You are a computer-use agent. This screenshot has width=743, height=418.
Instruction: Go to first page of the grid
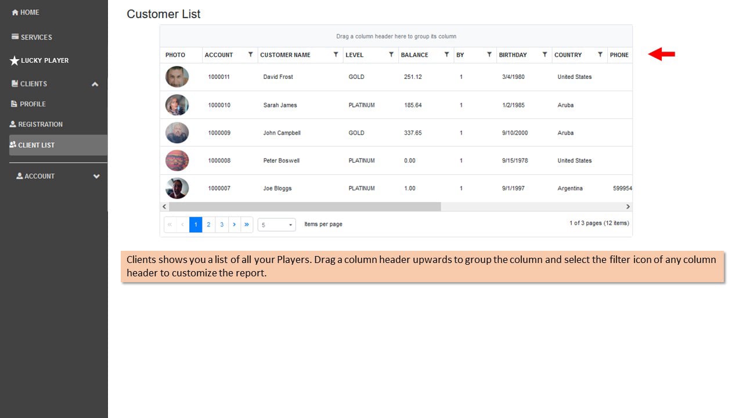click(170, 225)
